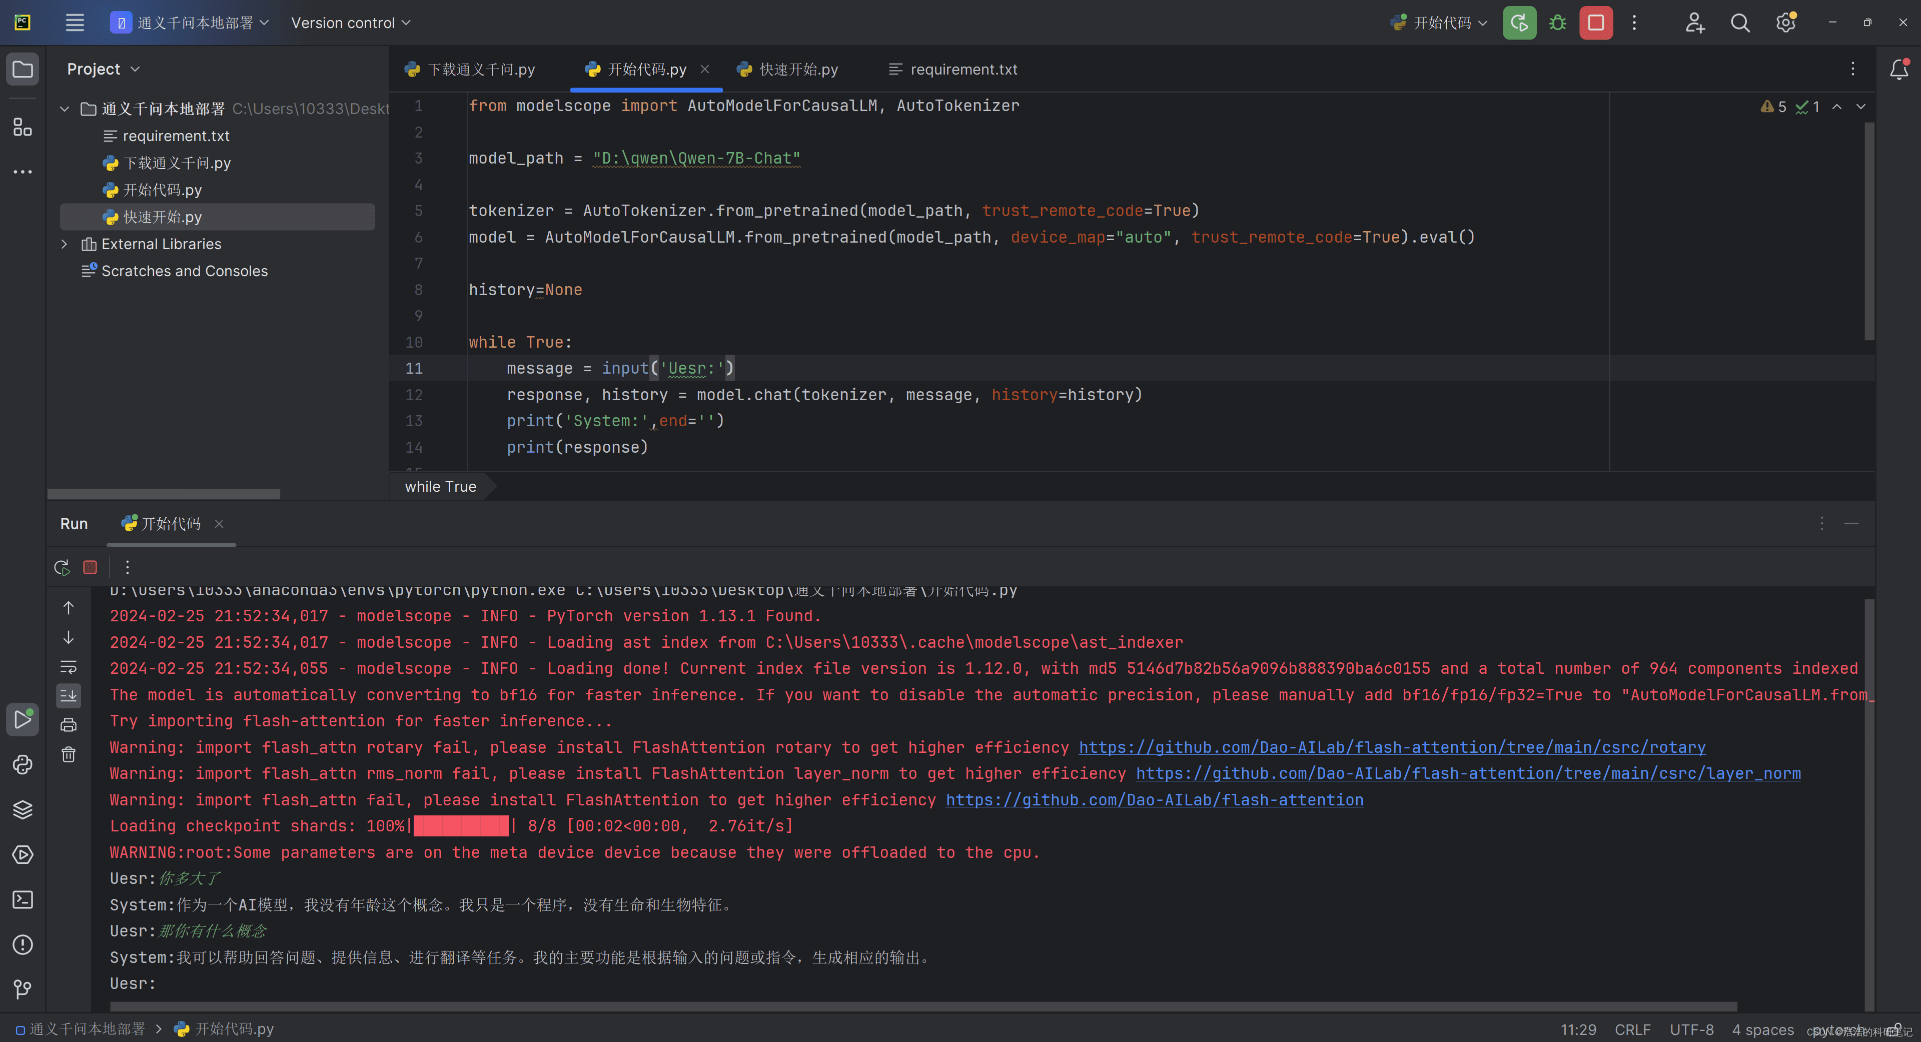
Task: Open the Terminal tool window
Action: click(x=23, y=899)
